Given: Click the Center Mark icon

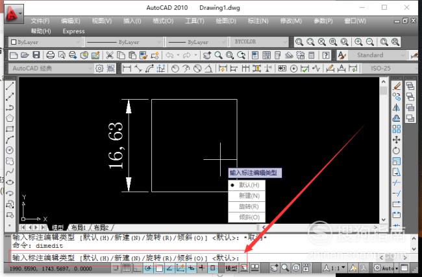Looking at the screenshot, I should [x=293, y=69].
